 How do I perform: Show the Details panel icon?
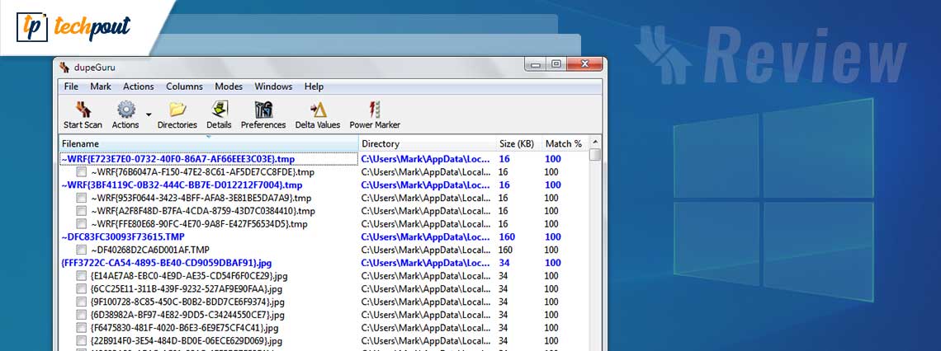219,110
